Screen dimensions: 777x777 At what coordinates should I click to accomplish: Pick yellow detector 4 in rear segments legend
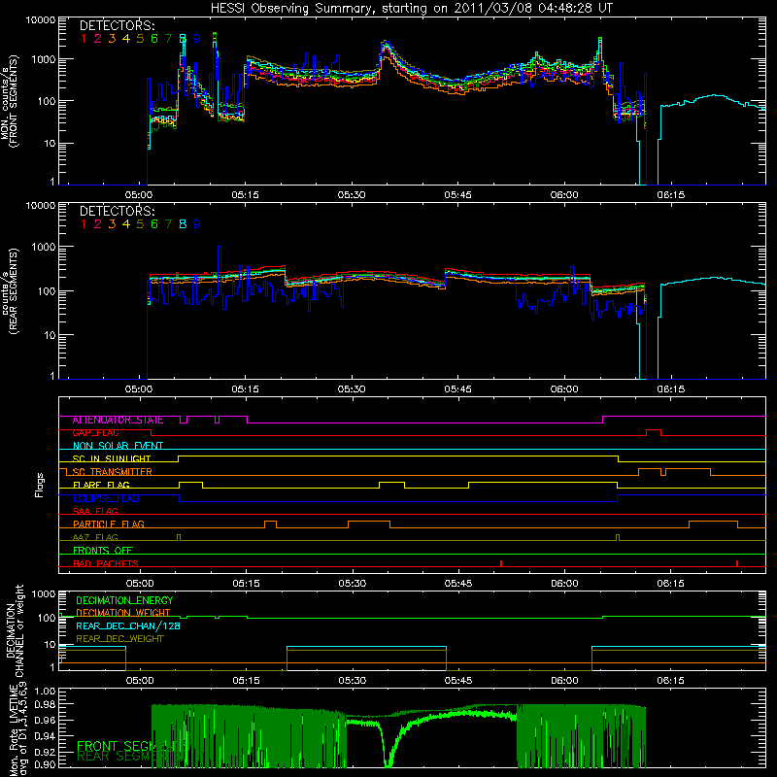[x=126, y=224]
